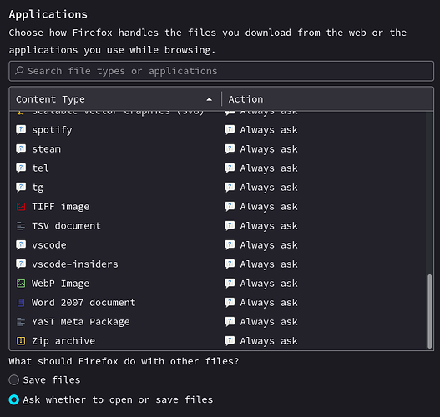Click the Content Type column header
The height and width of the screenshot is (417, 440).
point(115,99)
